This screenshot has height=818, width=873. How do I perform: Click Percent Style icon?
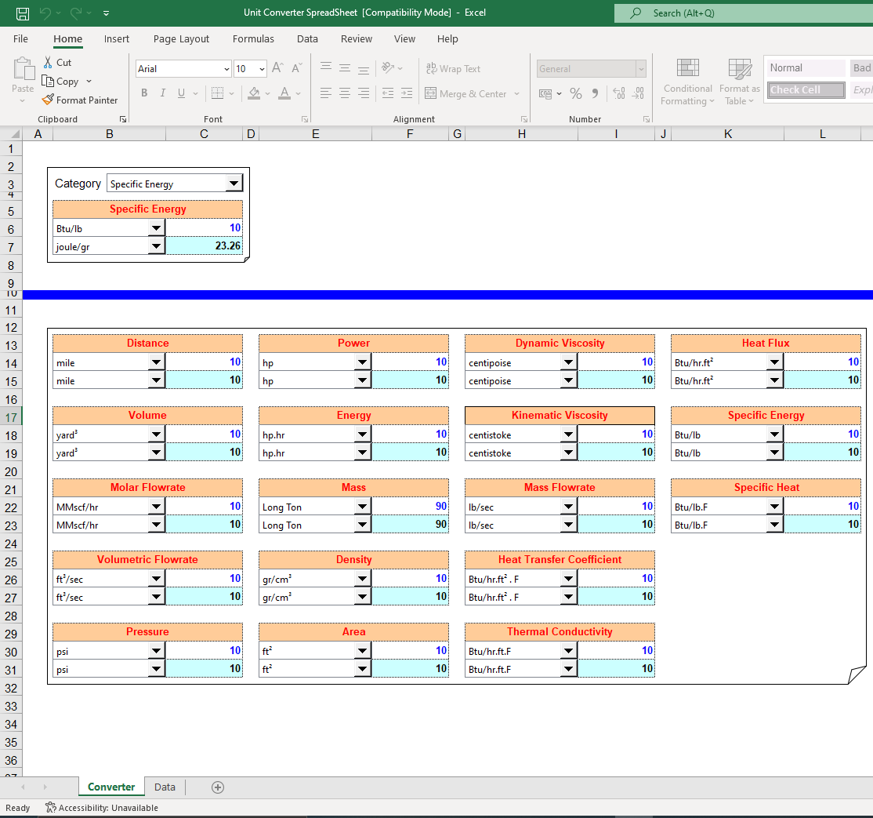(x=576, y=93)
